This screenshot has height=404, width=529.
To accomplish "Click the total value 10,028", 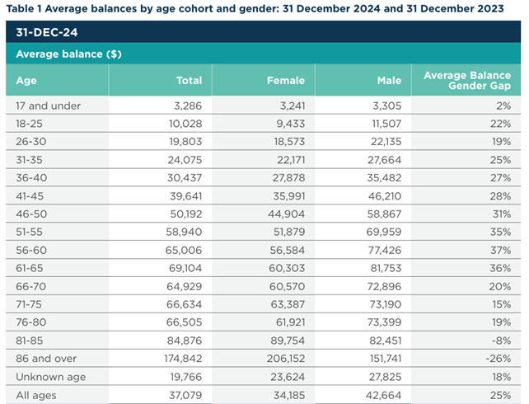I will coord(185,124).
